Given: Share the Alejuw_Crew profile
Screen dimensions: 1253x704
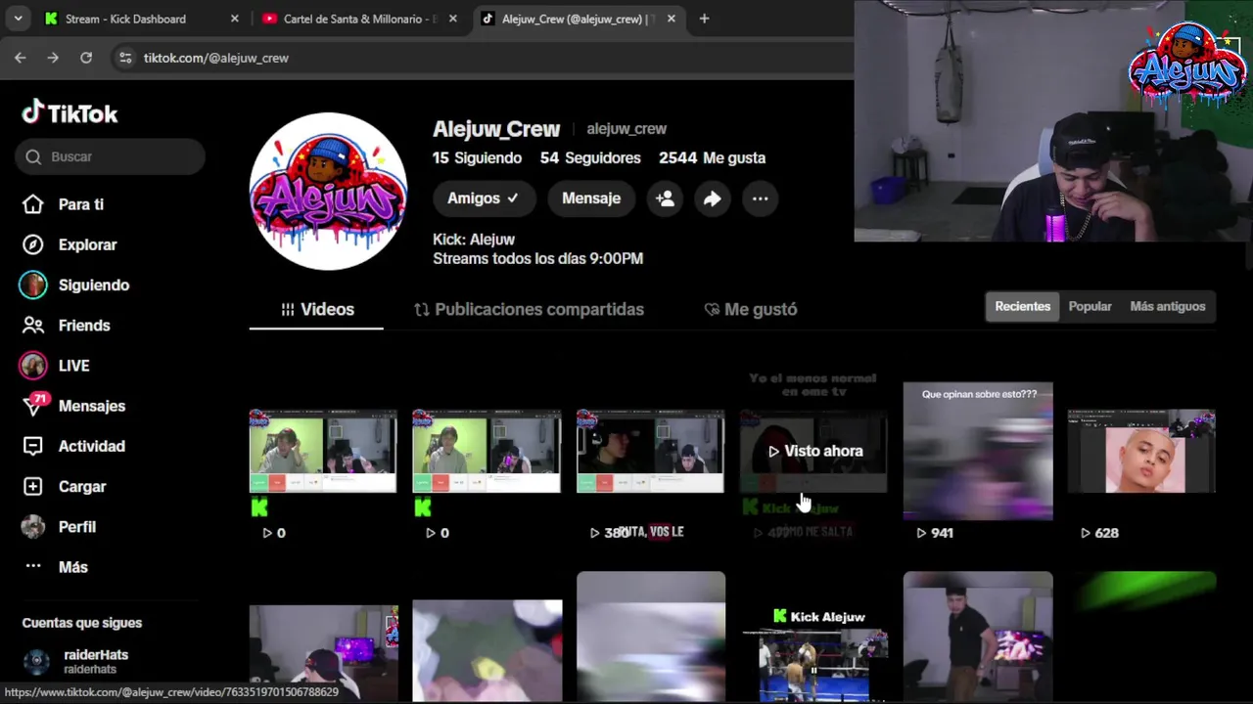Looking at the screenshot, I should [712, 198].
